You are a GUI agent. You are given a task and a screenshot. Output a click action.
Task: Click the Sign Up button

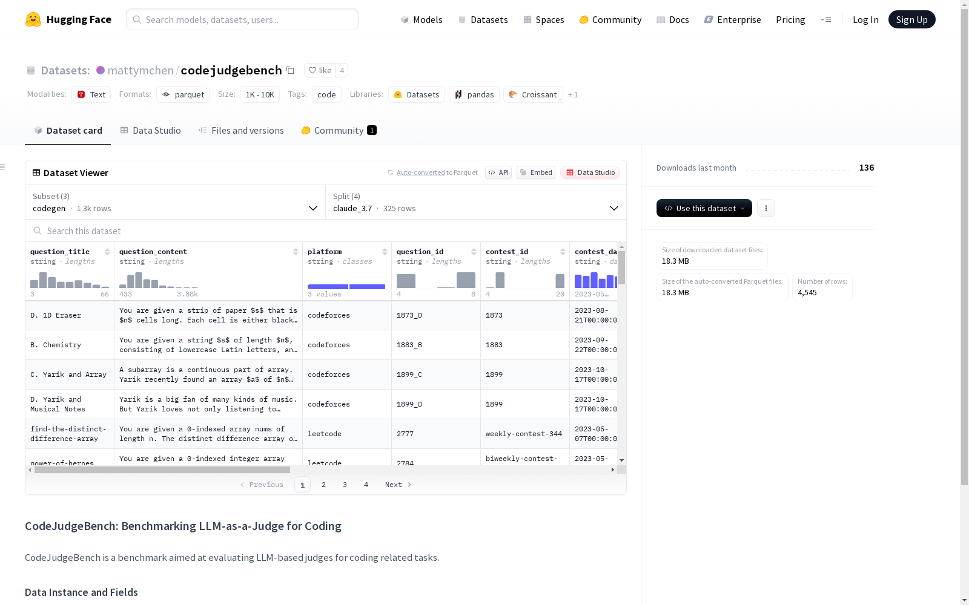pyautogui.click(x=912, y=19)
